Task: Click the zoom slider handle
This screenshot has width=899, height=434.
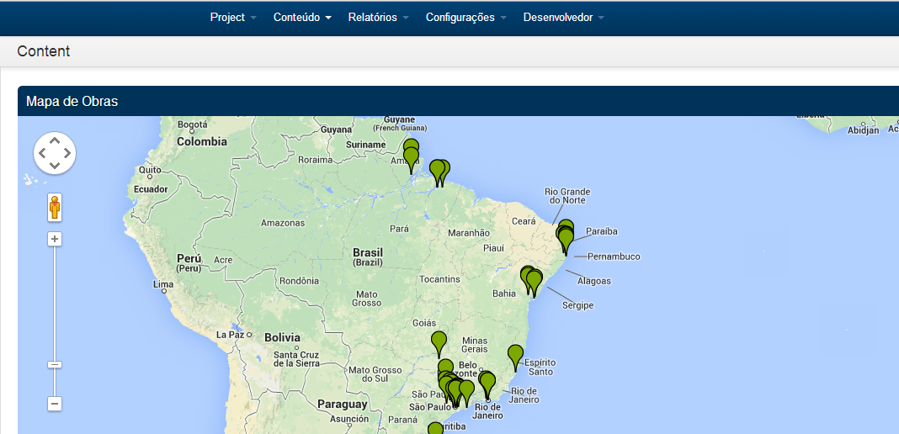Action: coord(55,365)
